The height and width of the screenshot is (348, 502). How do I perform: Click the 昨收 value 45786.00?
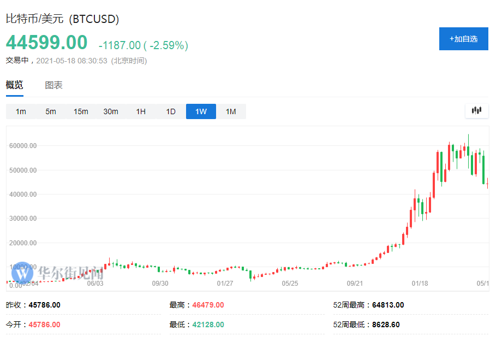point(45,305)
